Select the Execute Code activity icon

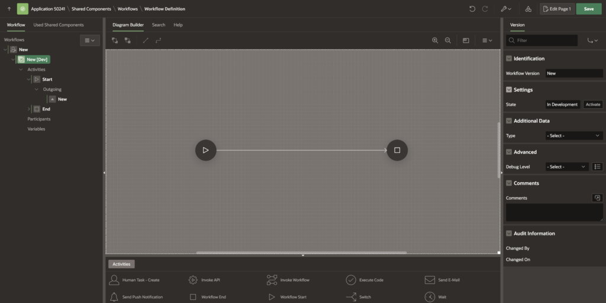pyautogui.click(x=351, y=280)
